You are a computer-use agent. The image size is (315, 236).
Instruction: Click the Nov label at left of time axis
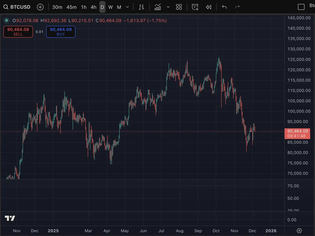click(x=17, y=231)
